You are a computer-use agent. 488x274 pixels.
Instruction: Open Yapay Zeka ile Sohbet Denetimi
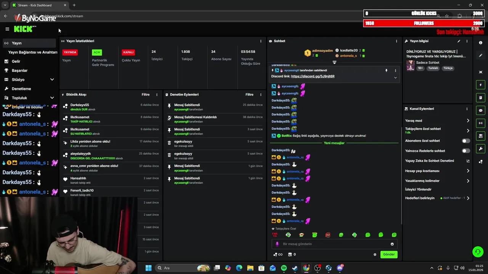click(437, 161)
